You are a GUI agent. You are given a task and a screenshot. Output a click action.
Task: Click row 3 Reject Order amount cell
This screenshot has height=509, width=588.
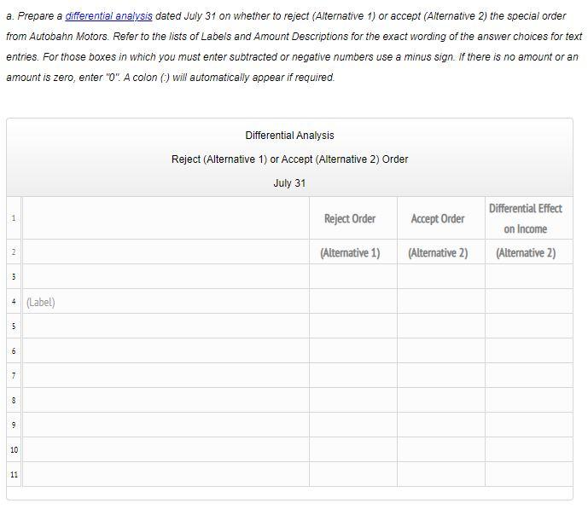coord(353,277)
